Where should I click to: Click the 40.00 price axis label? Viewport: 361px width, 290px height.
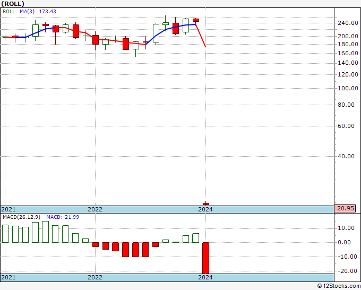(x=346, y=156)
